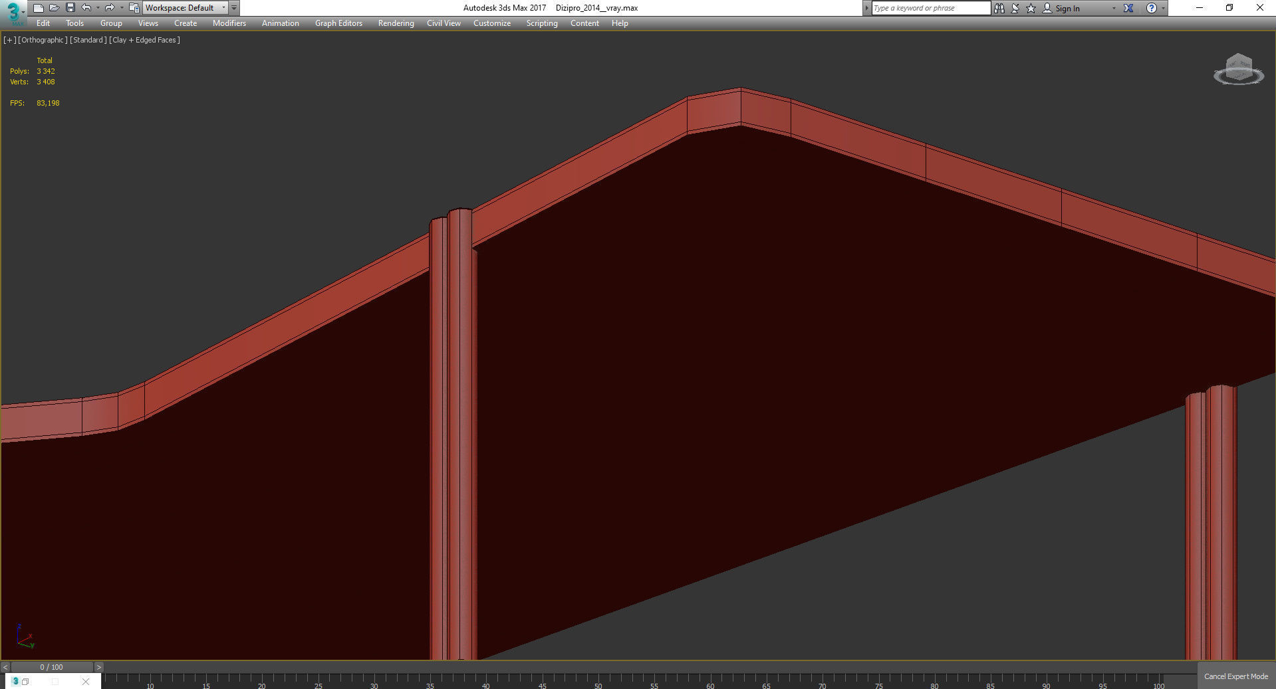Click the Cancel Expert Mode button
Screen dimensions: 1276x689
[1236, 676]
